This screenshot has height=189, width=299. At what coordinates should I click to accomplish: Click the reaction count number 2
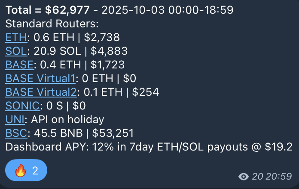click(35, 171)
